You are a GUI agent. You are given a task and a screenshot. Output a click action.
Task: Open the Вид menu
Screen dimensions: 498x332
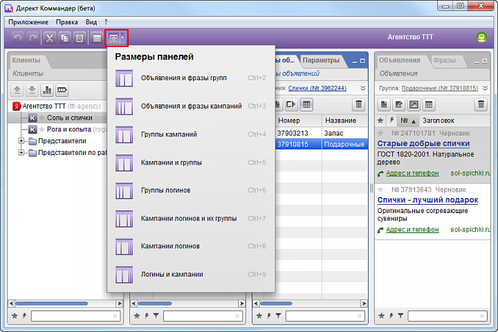91,22
